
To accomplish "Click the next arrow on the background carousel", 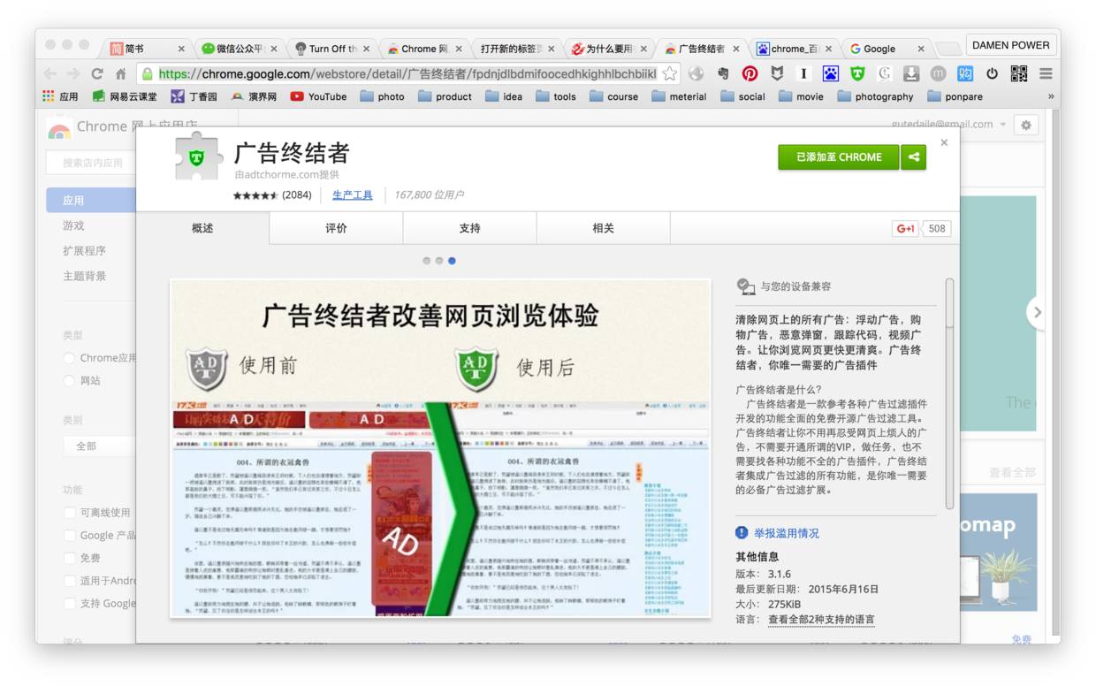I will 1037,312.
